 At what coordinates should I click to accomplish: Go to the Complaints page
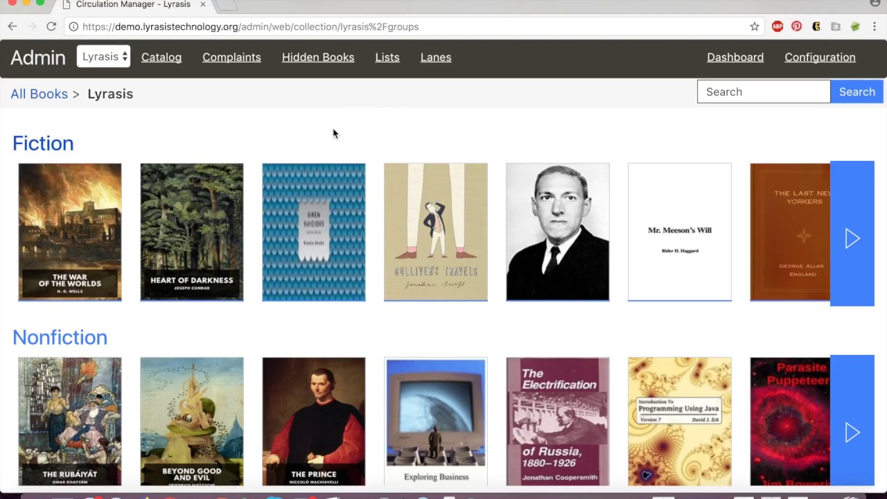point(231,58)
